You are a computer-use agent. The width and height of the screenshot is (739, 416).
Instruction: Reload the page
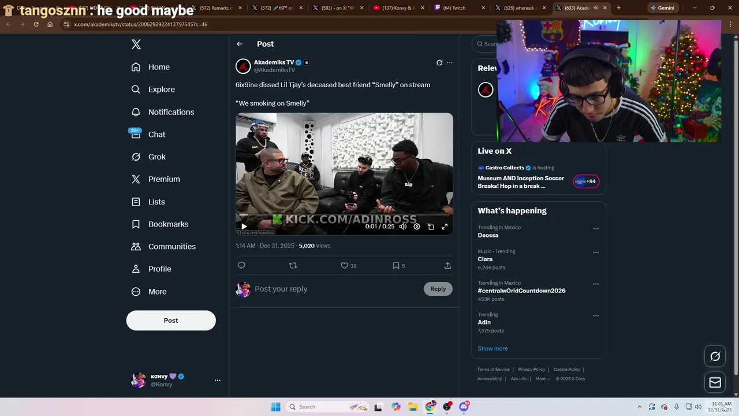pyautogui.click(x=36, y=24)
